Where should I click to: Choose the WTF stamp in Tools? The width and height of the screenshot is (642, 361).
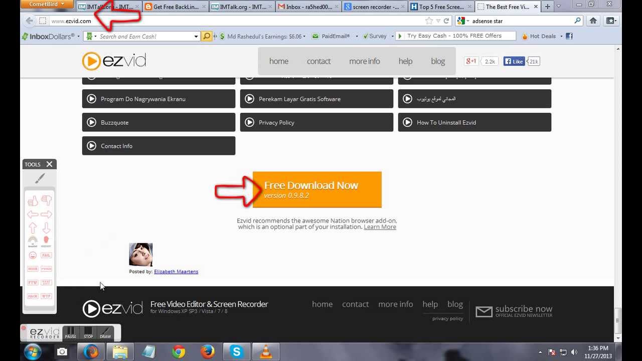46,296
